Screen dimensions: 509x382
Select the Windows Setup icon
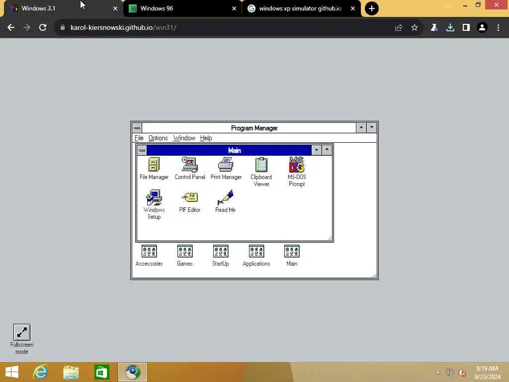coord(154,204)
